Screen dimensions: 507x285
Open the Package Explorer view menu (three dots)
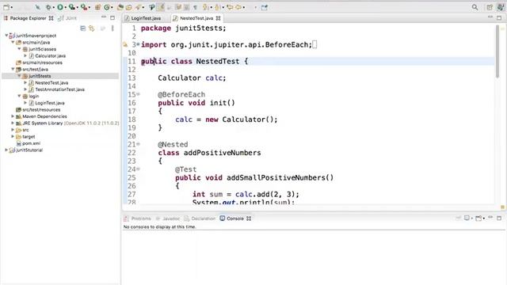coord(112,28)
